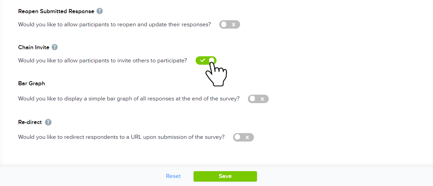Enable the reopen and update responses toggle
Image resolution: width=433 pixels, height=186 pixels.
coord(229,25)
